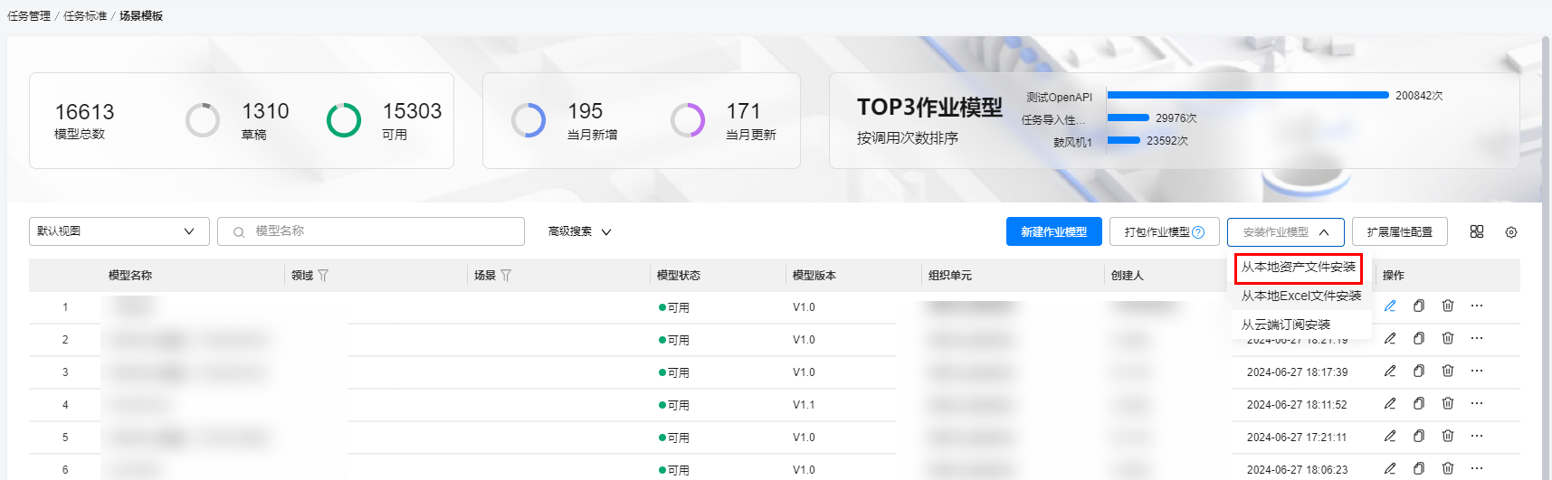Delete the model in row 2

tap(1448, 338)
